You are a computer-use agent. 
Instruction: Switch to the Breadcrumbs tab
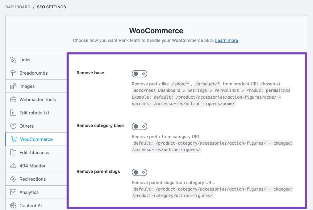(x=36, y=73)
